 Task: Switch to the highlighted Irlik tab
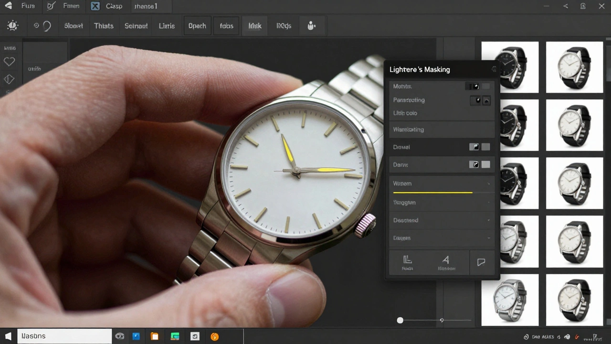point(254,25)
